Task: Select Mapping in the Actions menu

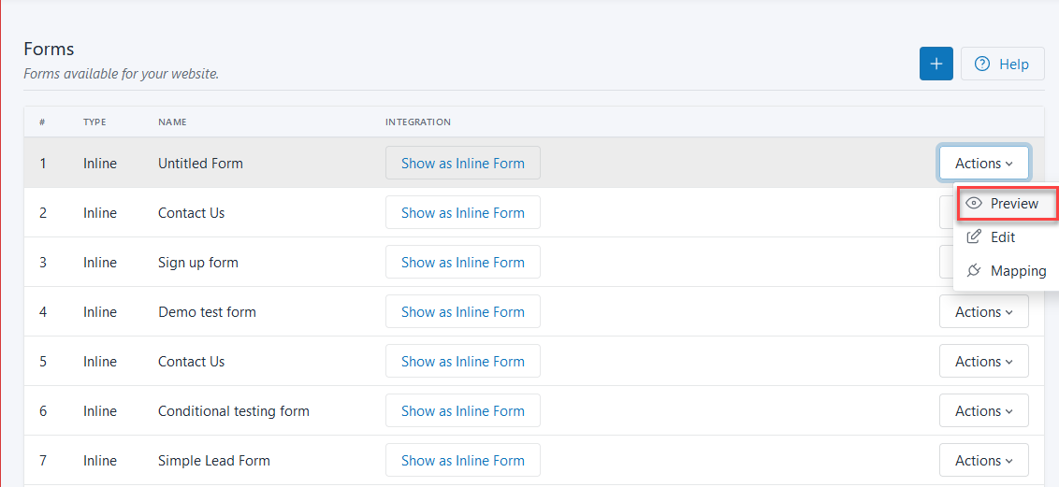Action: (1007, 271)
